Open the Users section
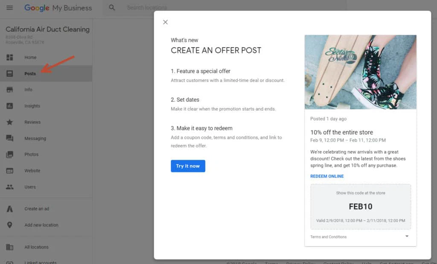Image resolution: width=437 pixels, height=264 pixels. point(29,187)
